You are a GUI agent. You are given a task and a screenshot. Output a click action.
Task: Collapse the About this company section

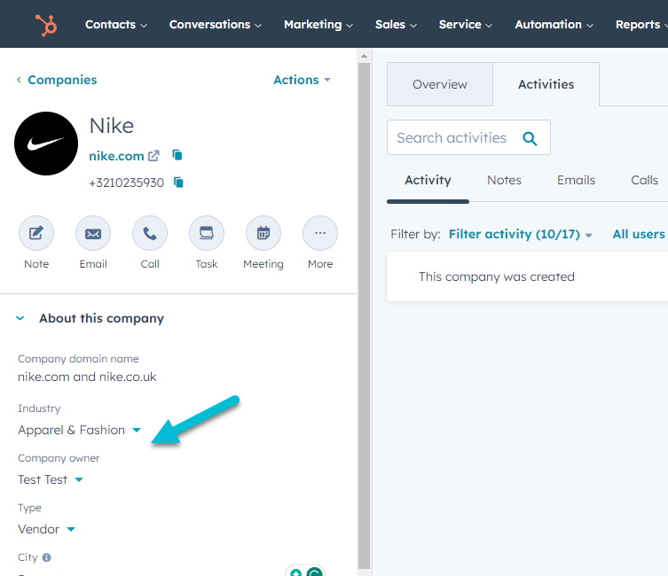[x=20, y=318]
